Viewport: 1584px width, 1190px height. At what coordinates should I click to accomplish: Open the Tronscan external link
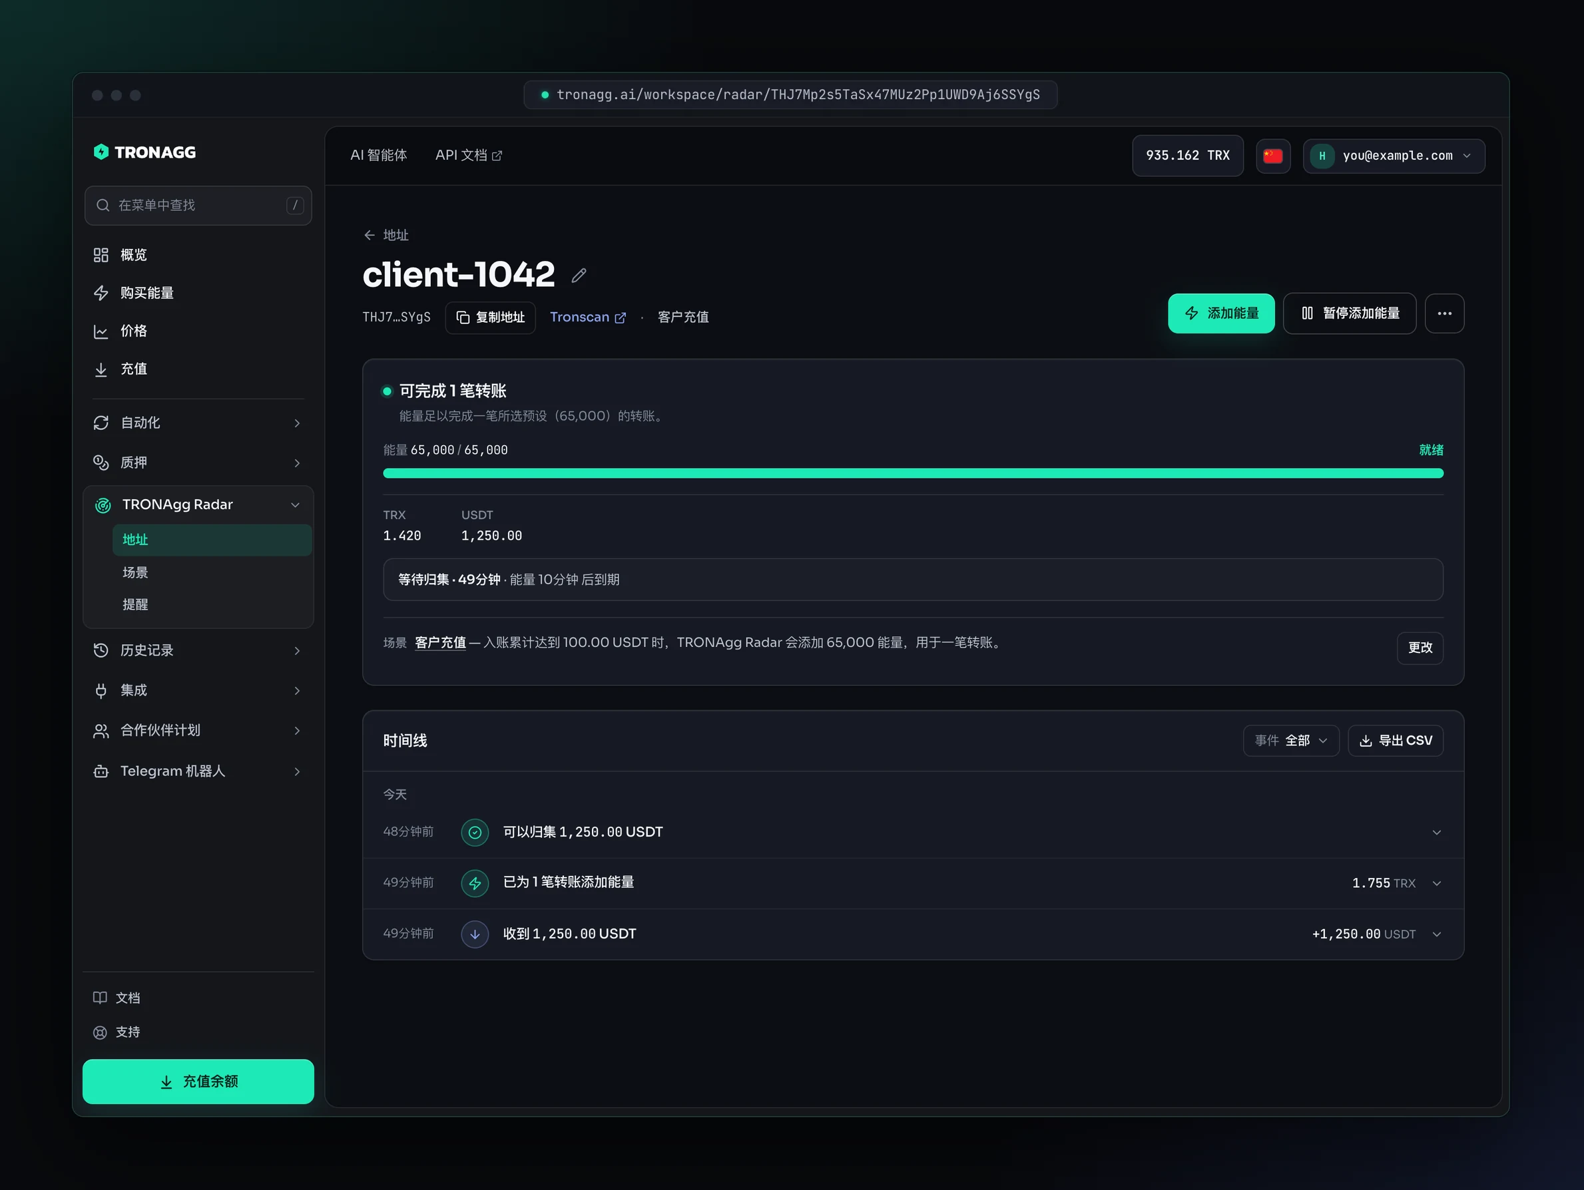[587, 317]
